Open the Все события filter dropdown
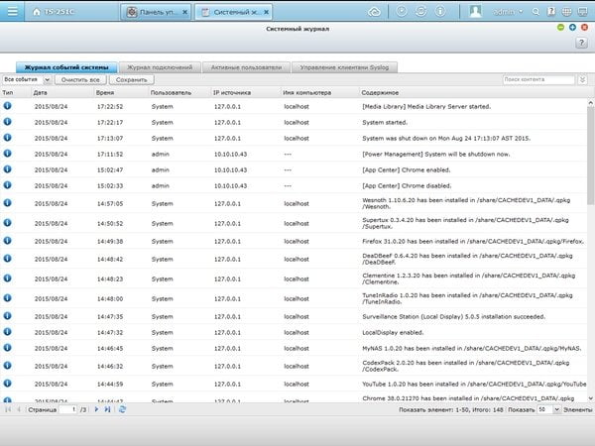Viewport: 595px width, 446px height. point(47,79)
